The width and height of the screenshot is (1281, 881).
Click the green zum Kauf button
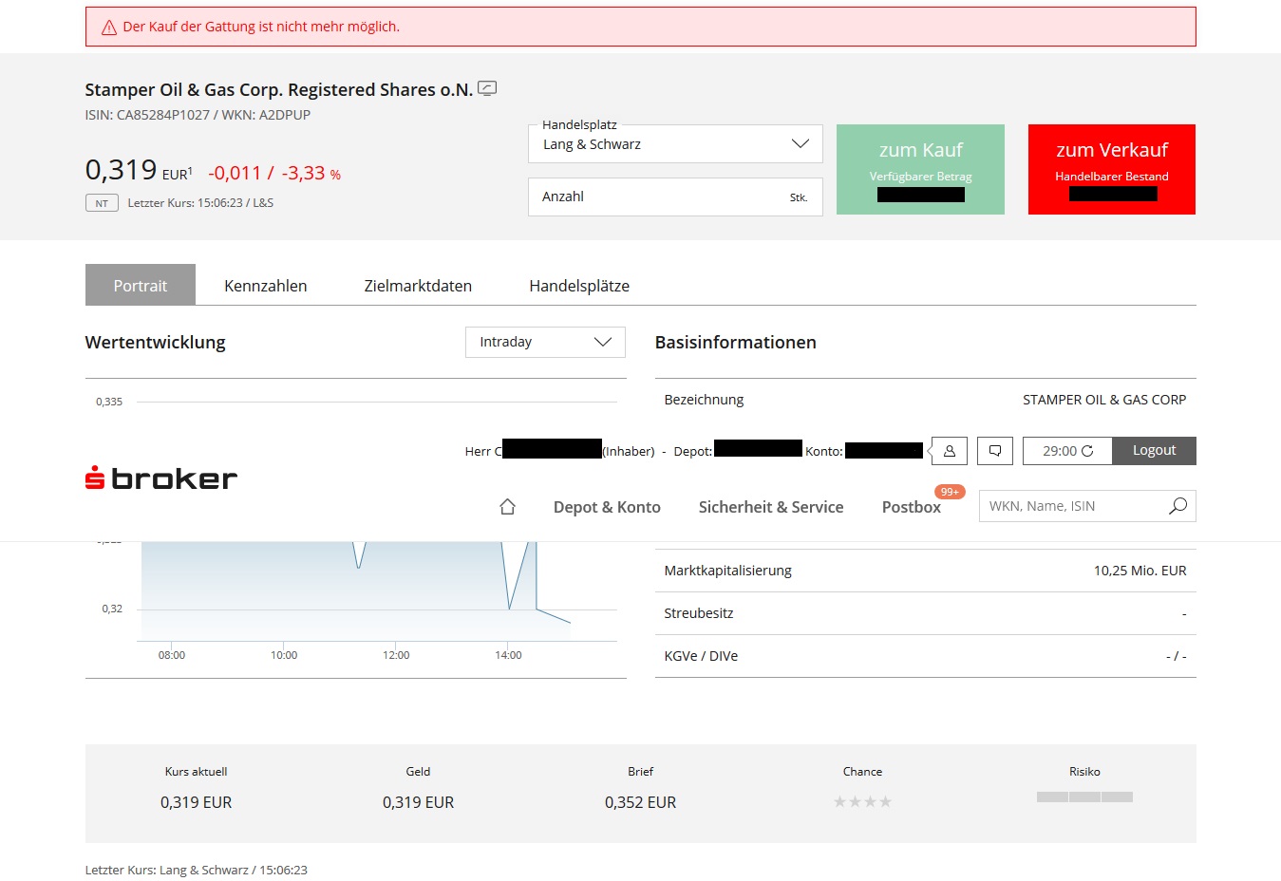[919, 168]
